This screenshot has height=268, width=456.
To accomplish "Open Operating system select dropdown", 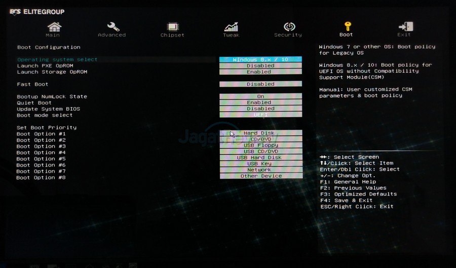I will click(x=260, y=59).
